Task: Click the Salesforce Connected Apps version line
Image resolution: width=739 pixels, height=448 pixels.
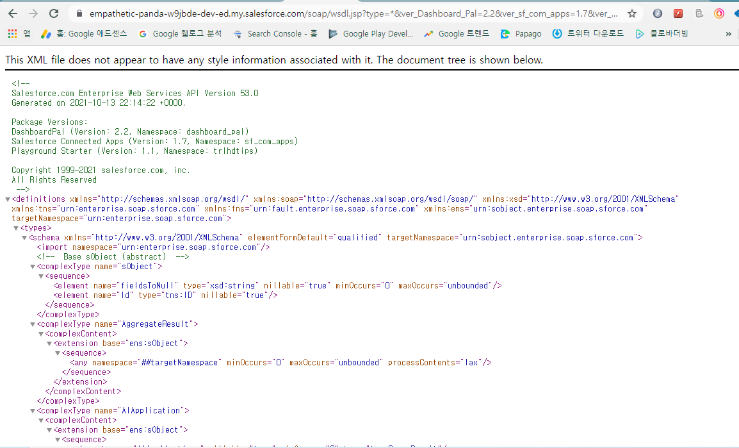Action: 154,142
